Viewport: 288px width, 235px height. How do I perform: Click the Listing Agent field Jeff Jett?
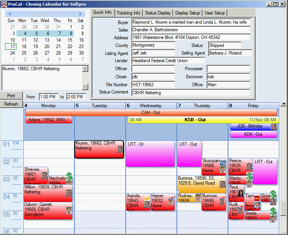point(153,53)
